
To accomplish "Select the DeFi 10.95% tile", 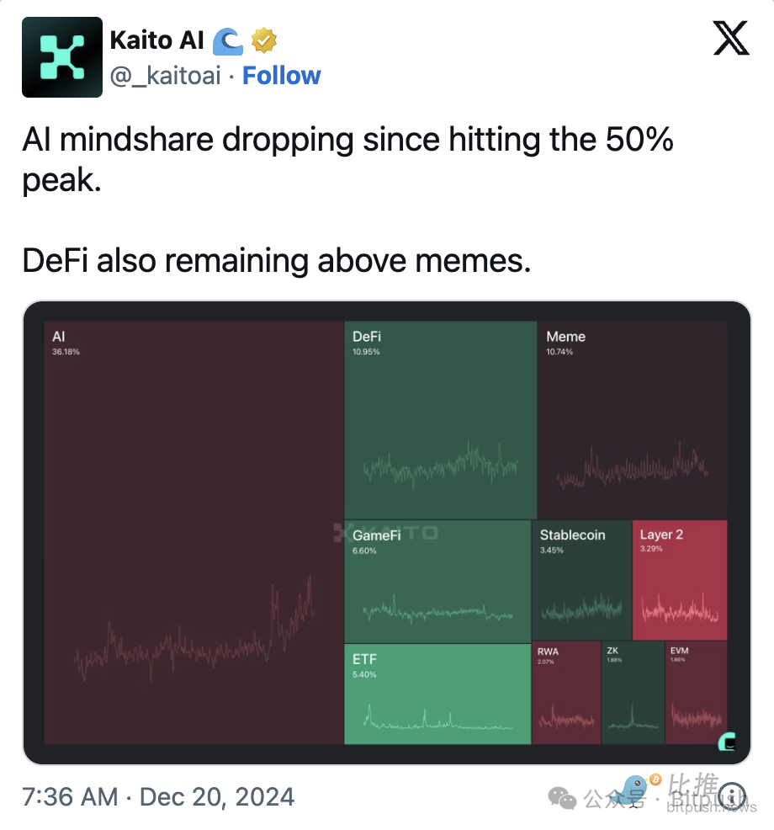I will (x=440, y=419).
